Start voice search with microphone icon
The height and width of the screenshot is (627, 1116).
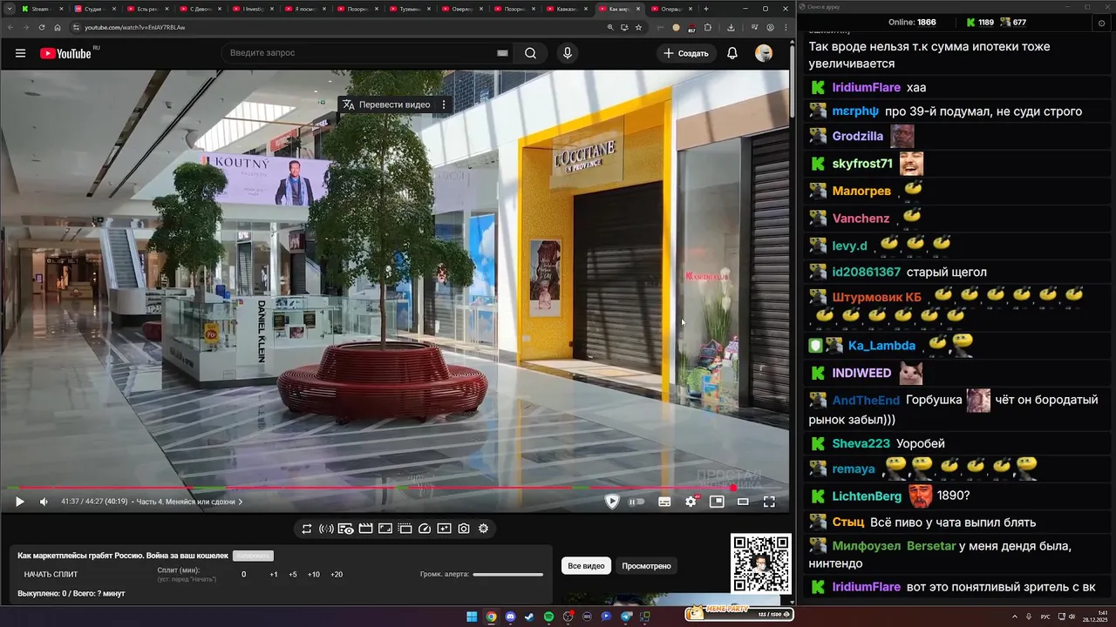click(568, 53)
